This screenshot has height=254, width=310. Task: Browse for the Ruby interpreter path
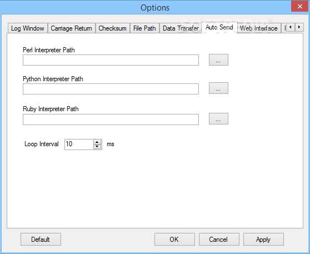pos(218,119)
